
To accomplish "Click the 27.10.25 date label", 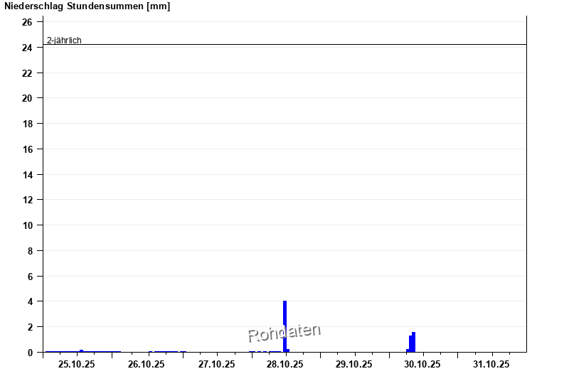I will click(x=216, y=365).
